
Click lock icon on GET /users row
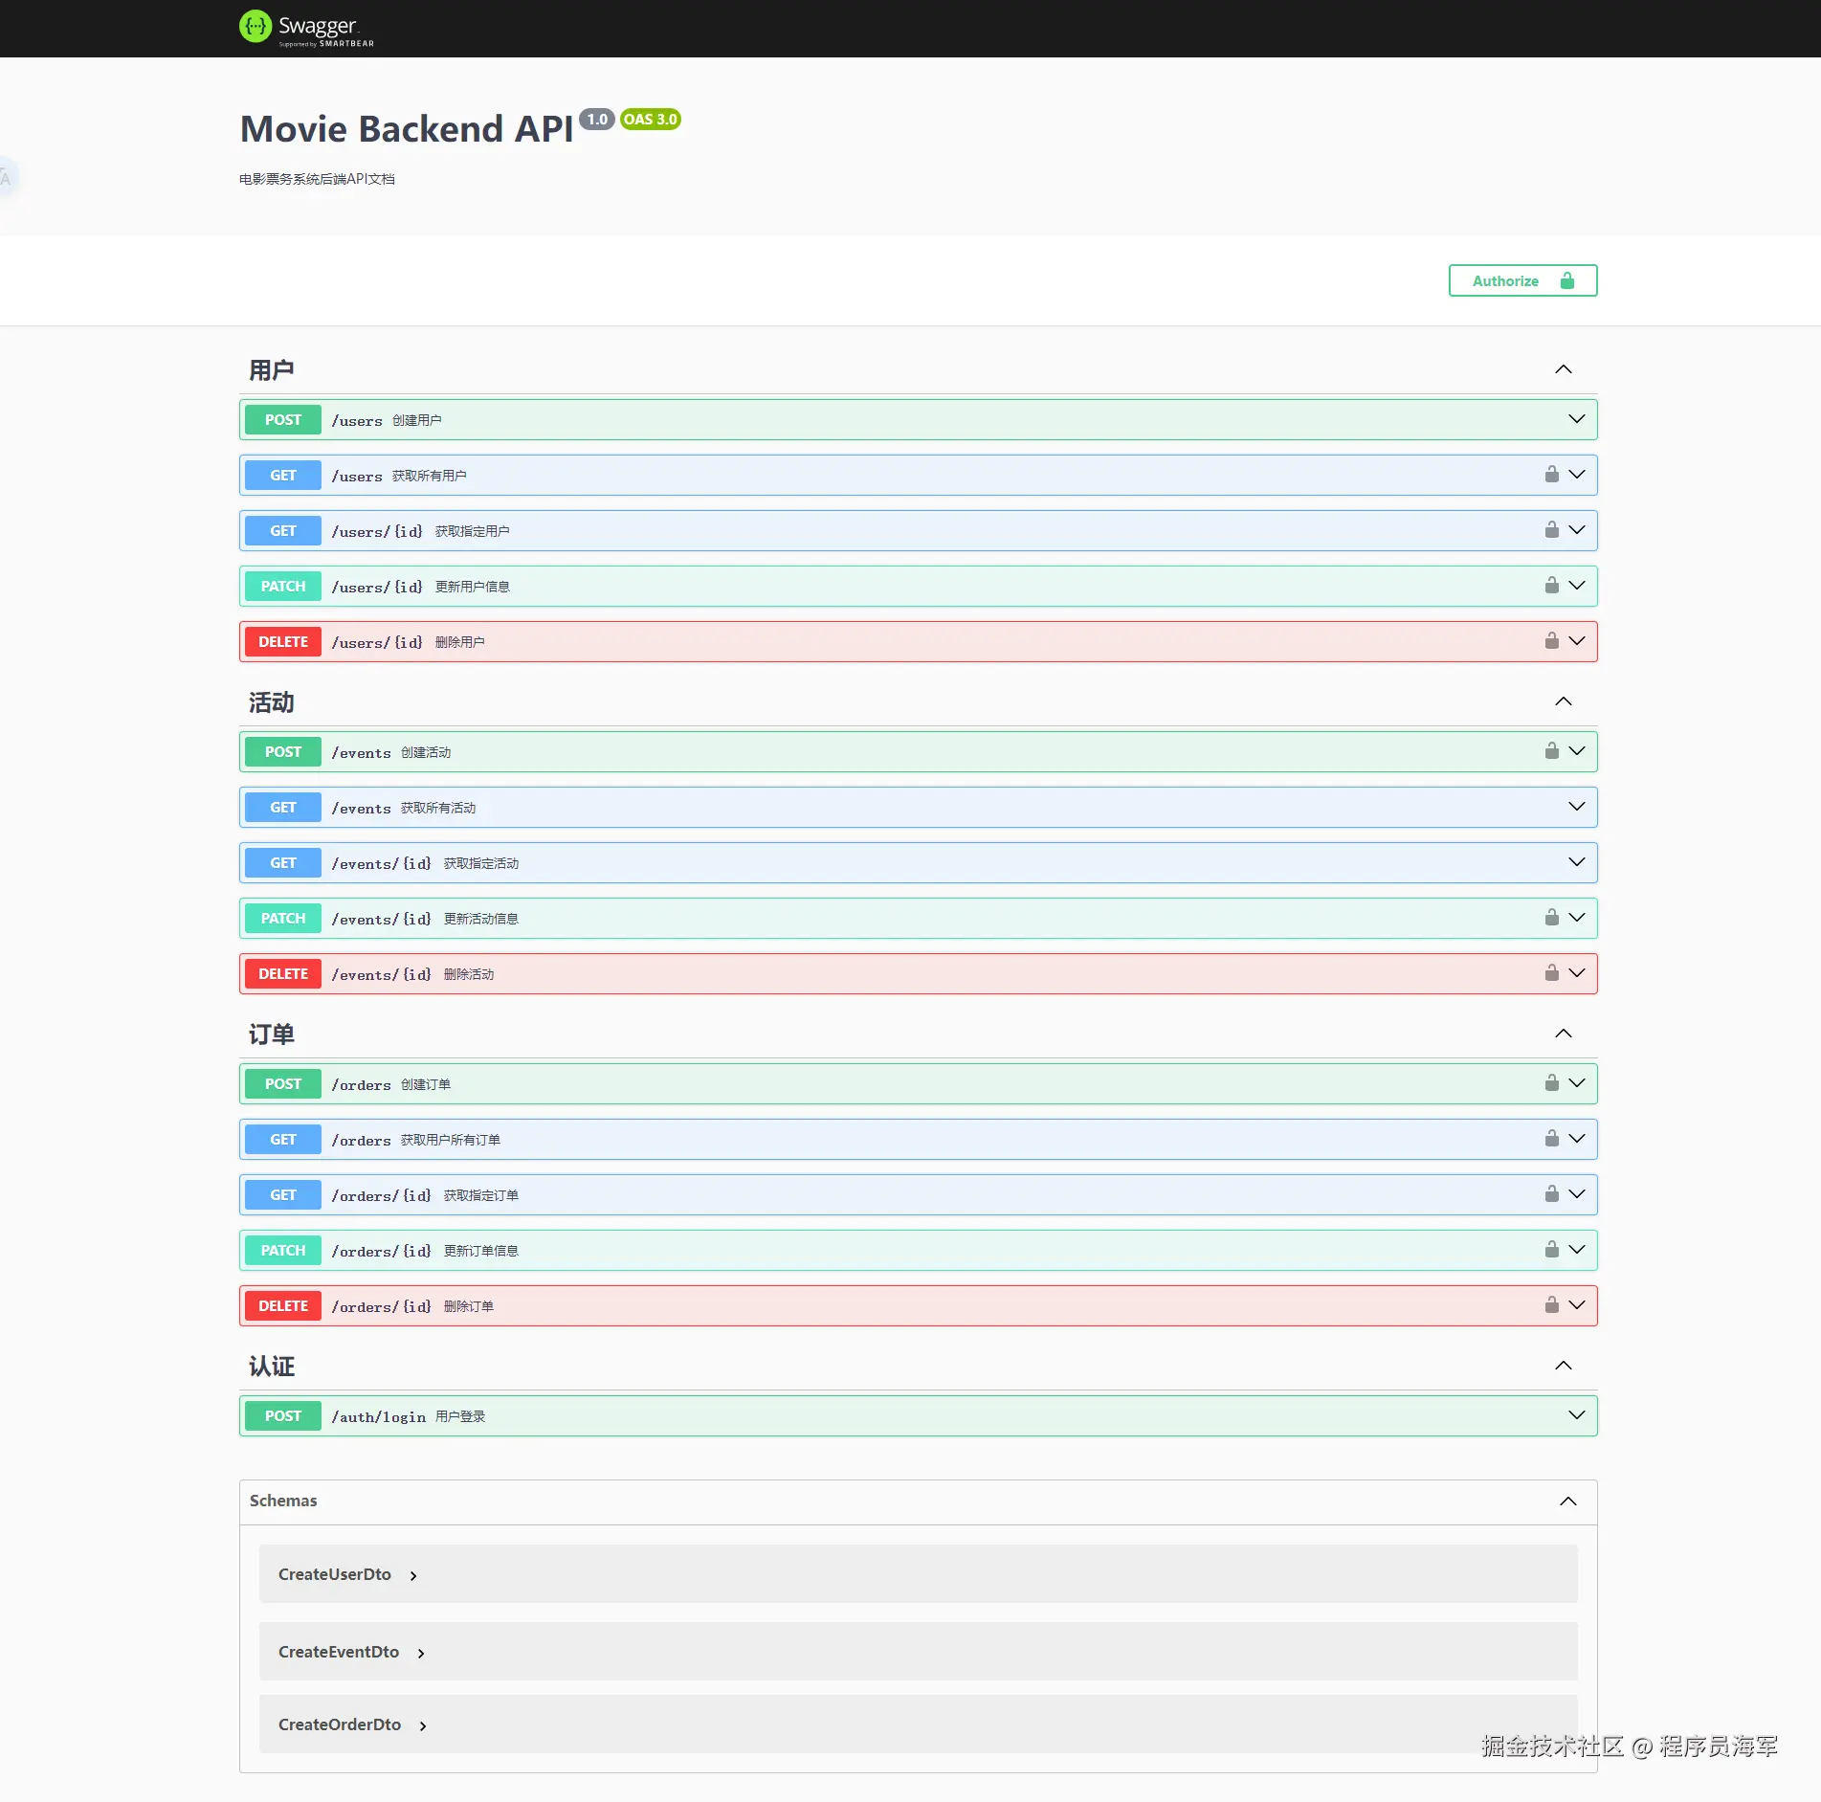[x=1551, y=475]
